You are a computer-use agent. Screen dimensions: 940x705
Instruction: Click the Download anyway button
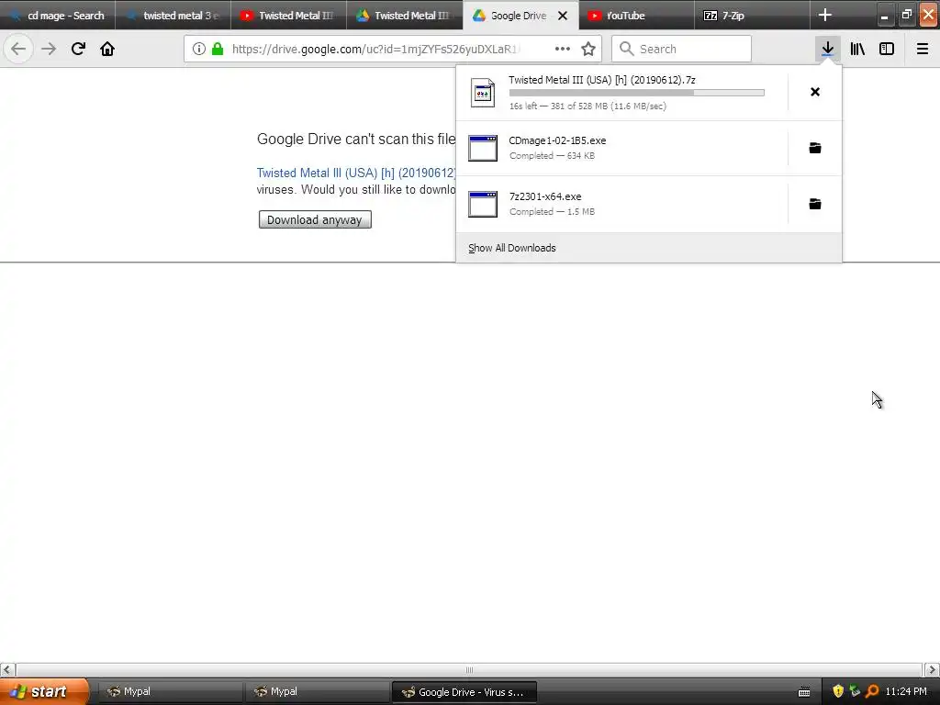(x=315, y=219)
